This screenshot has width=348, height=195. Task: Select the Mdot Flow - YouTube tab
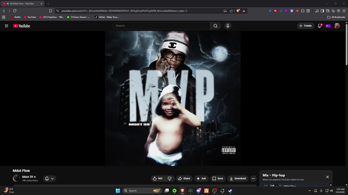click(x=22, y=4)
